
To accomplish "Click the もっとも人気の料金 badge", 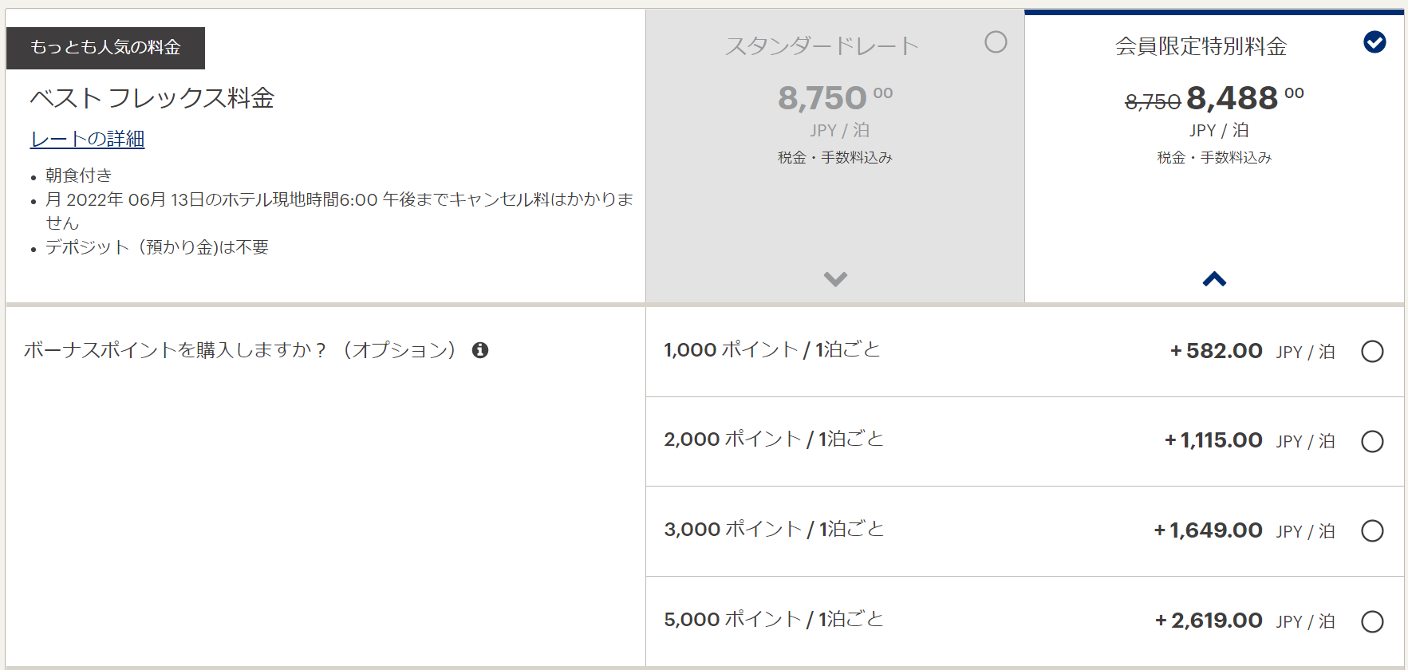I will [x=105, y=48].
